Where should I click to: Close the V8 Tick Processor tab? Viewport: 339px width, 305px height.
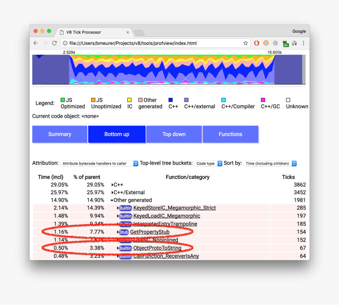pyautogui.click(x=128, y=32)
